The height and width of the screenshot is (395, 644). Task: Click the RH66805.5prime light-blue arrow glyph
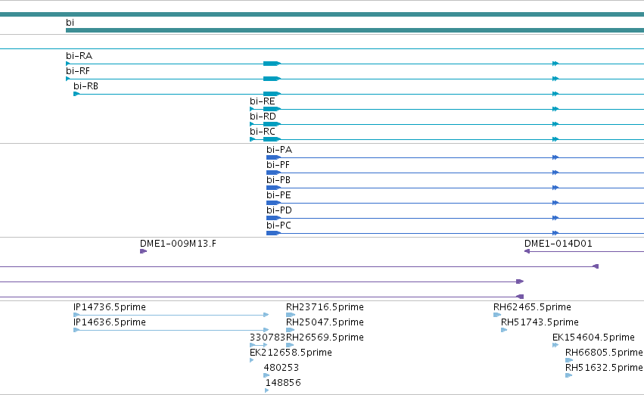569,360
